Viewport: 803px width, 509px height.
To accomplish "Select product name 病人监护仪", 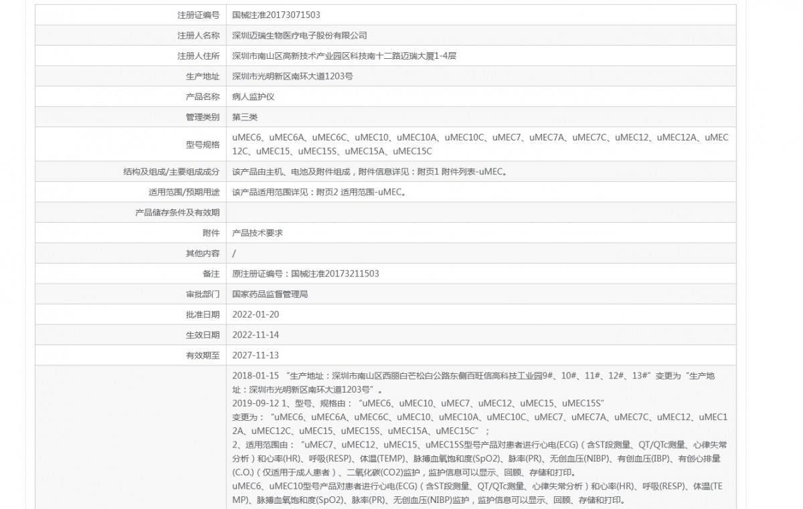I will (253, 97).
